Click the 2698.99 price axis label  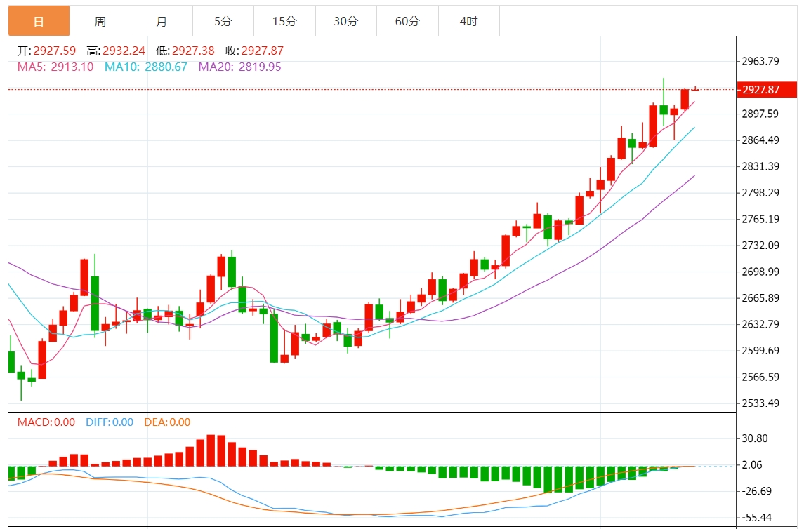(x=760, y=272)
